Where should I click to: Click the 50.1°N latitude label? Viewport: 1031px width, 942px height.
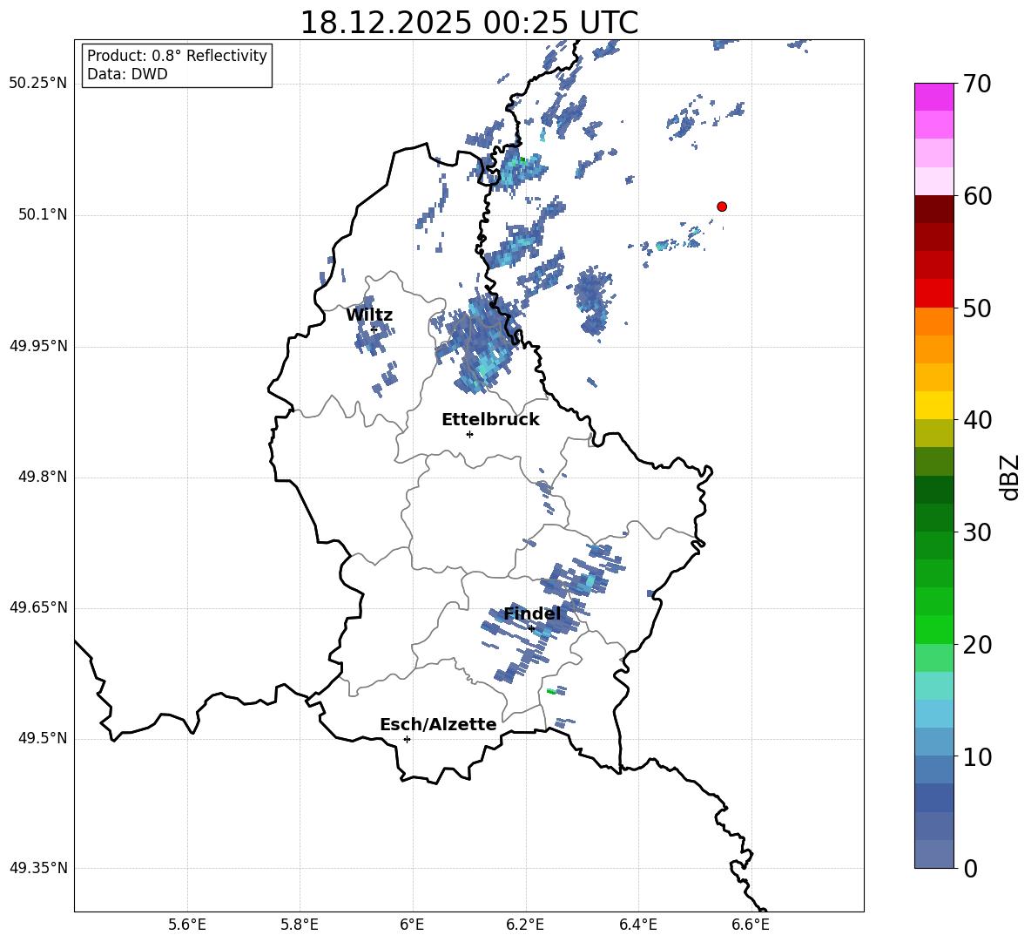click(x=43, y=215)
